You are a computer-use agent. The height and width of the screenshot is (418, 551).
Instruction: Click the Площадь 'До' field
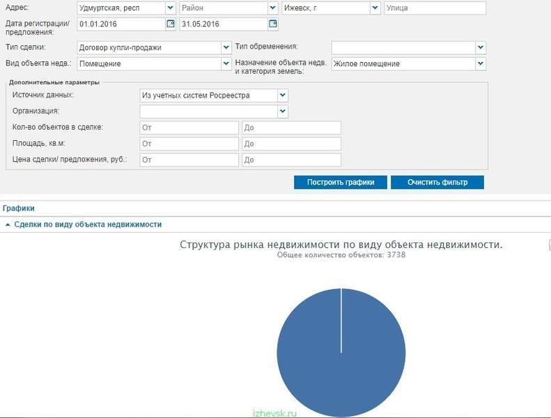click(291, 144)
